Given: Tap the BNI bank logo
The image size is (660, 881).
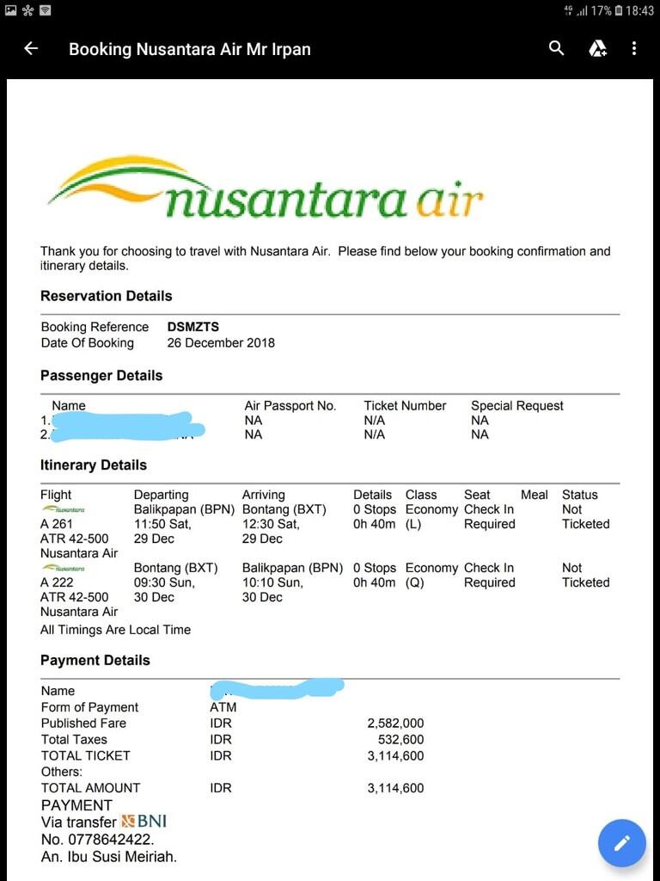Looking at the screenshot, I should pyautogui.click(x=144, y=822).
